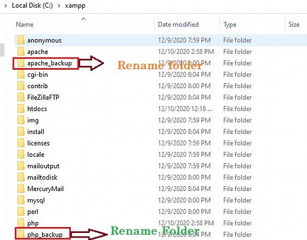Click the anonymous folder icon

pyautogui.click(x=21, y=40)
